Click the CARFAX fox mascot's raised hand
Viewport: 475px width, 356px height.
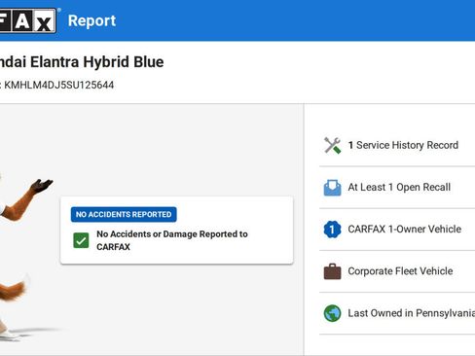pos(42,186)
